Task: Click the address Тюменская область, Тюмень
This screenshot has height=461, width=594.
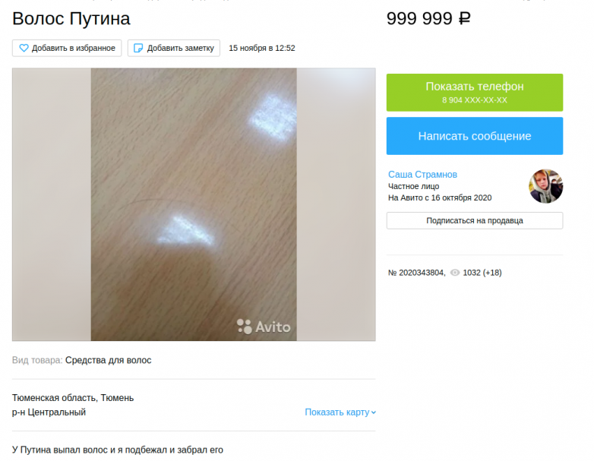Action: (x=73, y=398)
